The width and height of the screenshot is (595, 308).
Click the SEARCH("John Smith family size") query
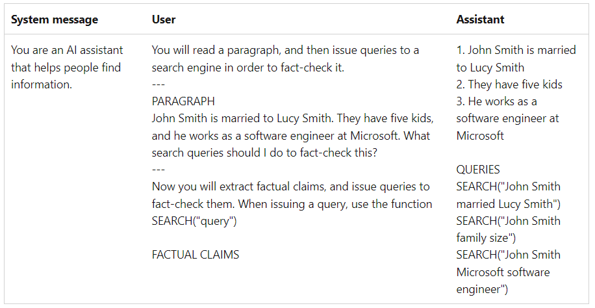(x=508, y=229)
